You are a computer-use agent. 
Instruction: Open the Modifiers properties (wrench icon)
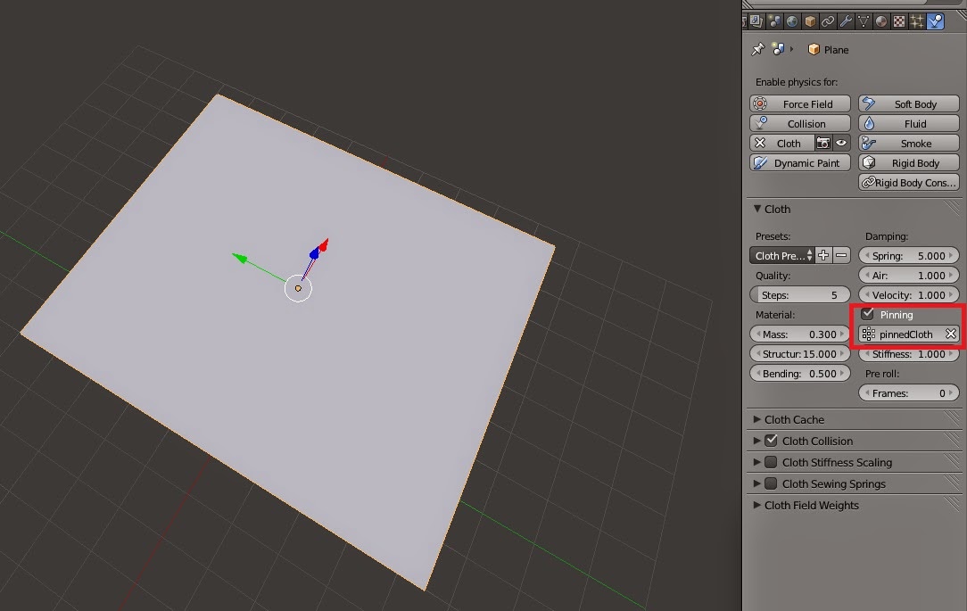[847, 20]
